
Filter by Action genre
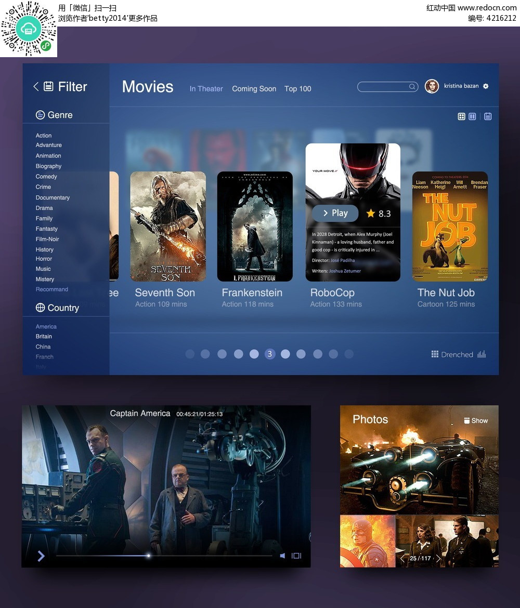pos(44,135)
